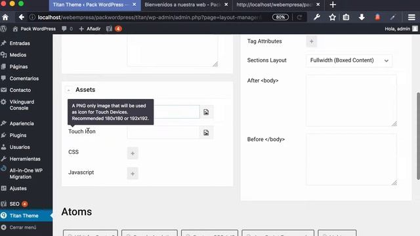The image size is (420, 236).
Task: Switch to Bienvenidos a nuestra web tab
Action: [x=182, y=5]
